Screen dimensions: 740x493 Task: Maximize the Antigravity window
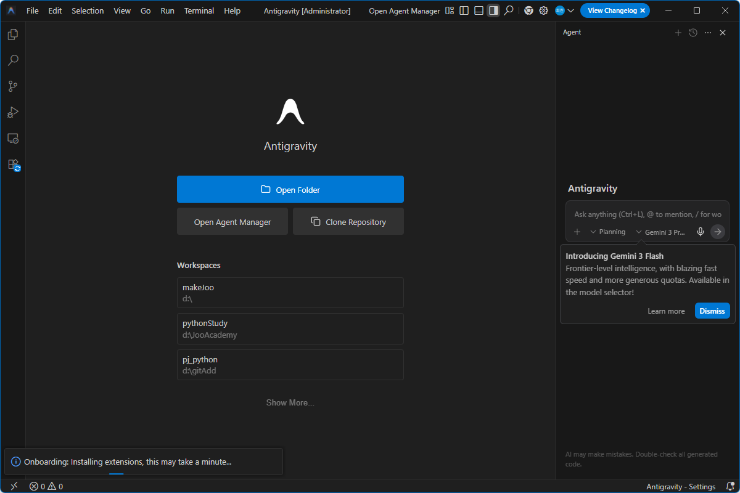(x=697, y=10)
